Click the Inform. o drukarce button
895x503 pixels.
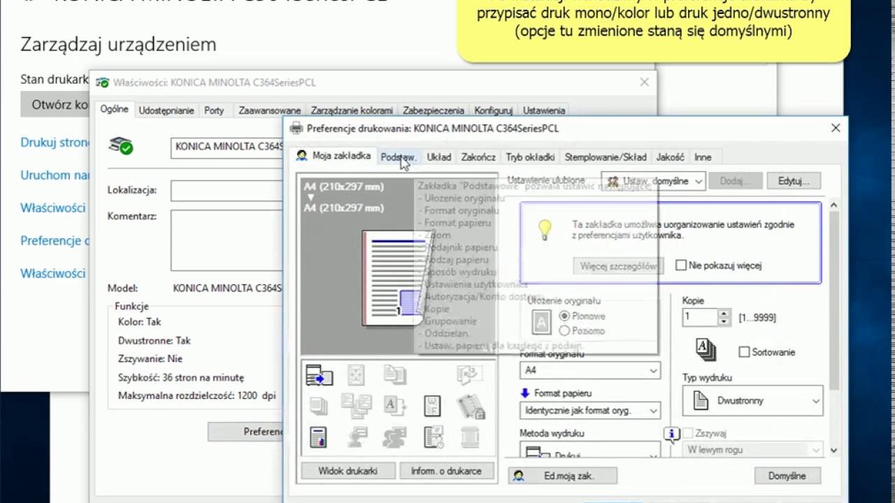446,471
